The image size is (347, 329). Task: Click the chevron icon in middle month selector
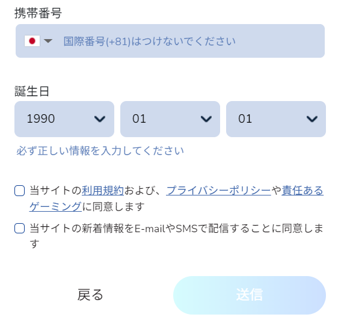[x=206, y=119]
